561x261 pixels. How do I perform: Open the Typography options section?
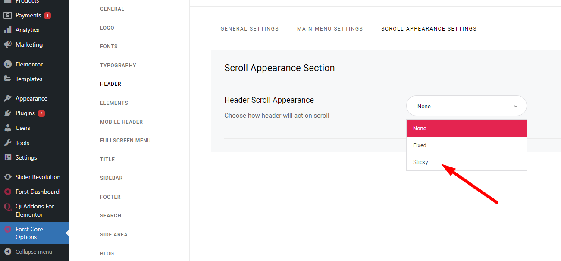[118, 66]
